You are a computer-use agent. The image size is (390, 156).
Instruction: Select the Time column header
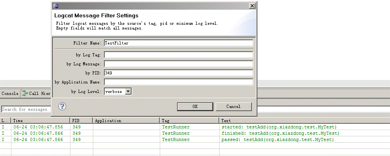[41, 121]
